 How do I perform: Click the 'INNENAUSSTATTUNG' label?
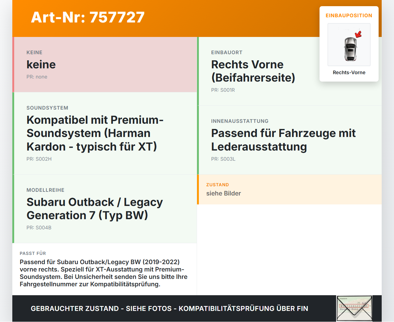click(x=240, y=121)
